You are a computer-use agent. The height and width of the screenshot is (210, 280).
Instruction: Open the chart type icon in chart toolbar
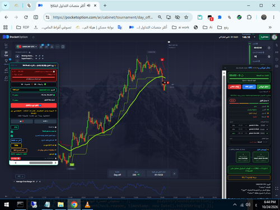[x=41, y=46]
